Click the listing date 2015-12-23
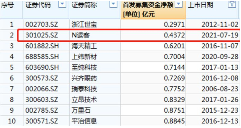 pos(220,110)
